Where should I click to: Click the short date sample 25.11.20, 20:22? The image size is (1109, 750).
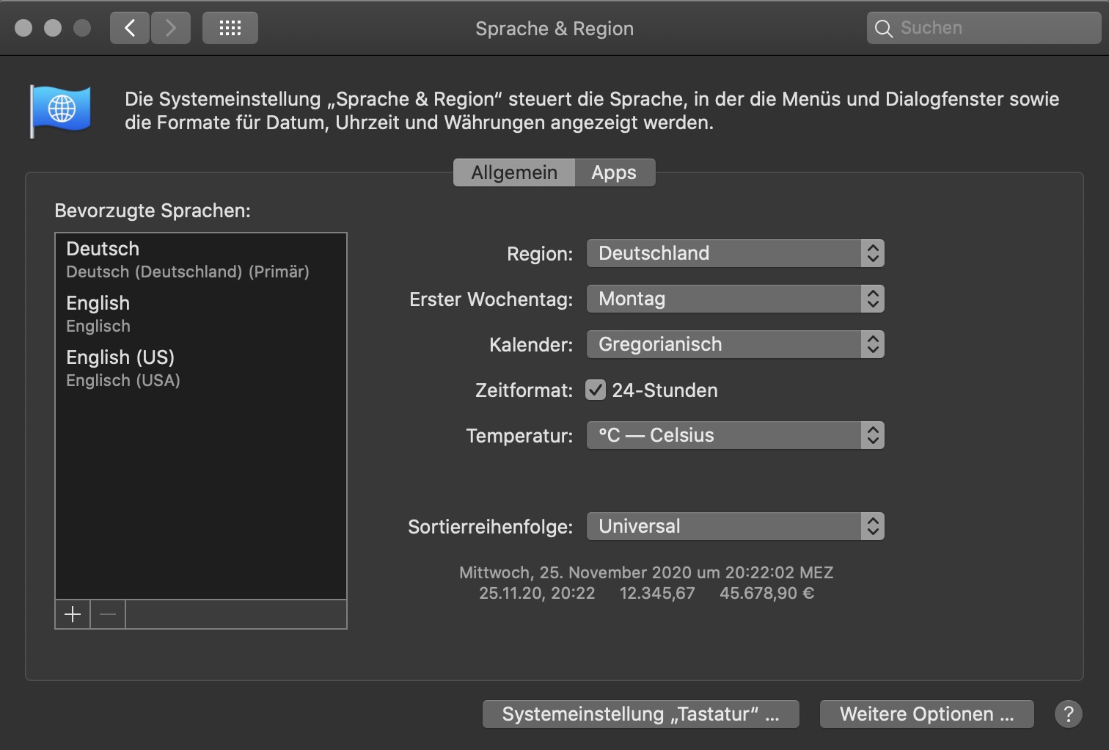coord(537,593)
